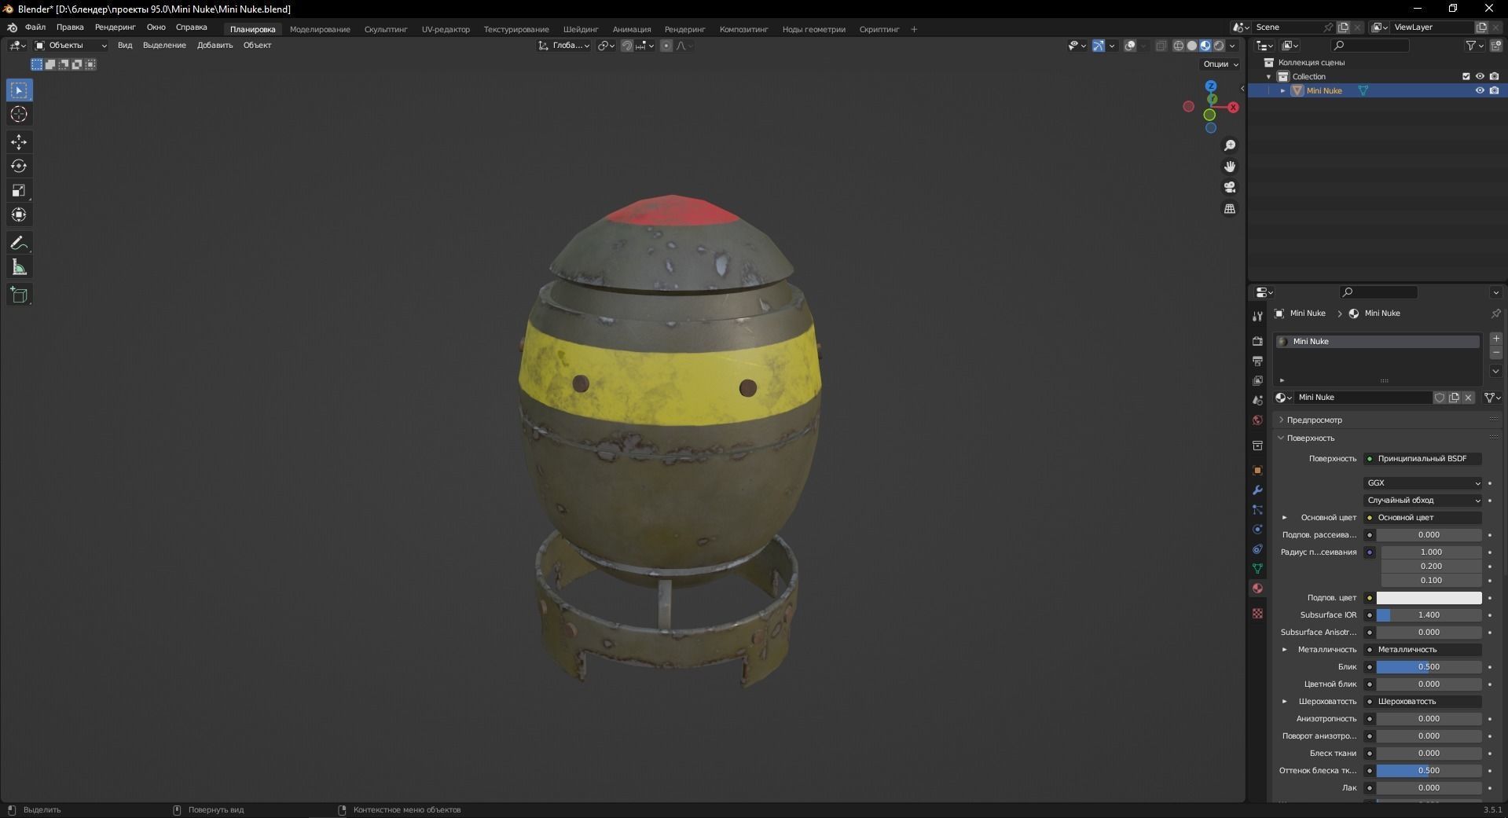The height and width of the screenshot is (818, 1508).
Task: Switch to the 'Шейдинг' workspace tab
Action: pyautogui.click(x=581, y=30)
